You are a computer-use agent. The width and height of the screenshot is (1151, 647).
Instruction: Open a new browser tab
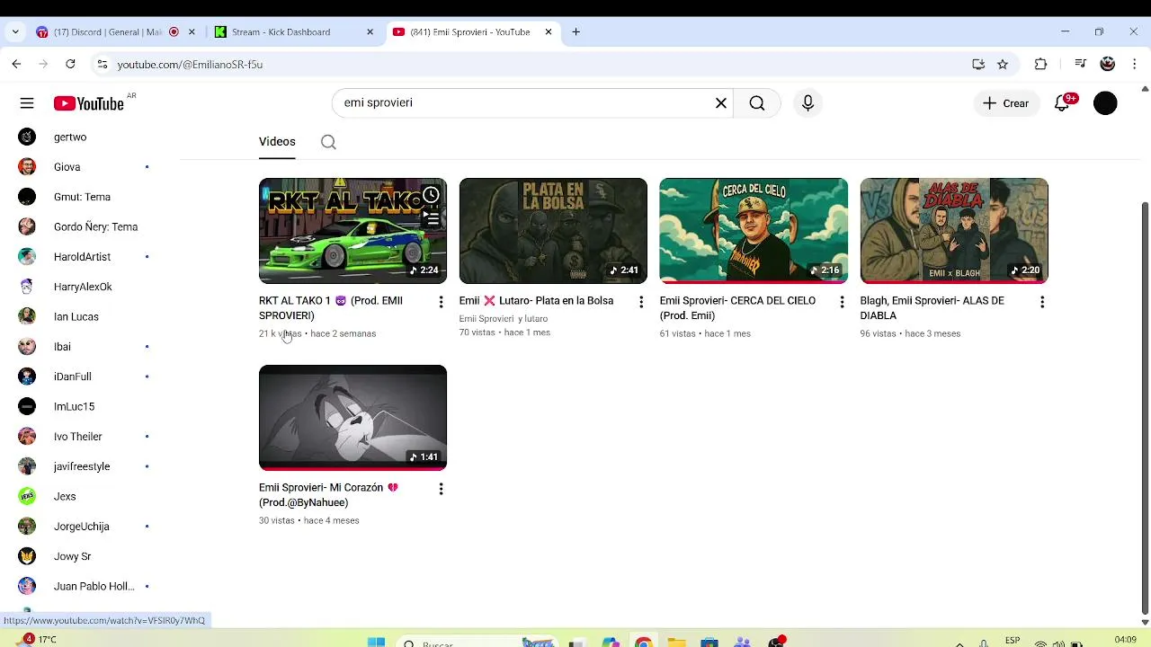coord(575,31)
